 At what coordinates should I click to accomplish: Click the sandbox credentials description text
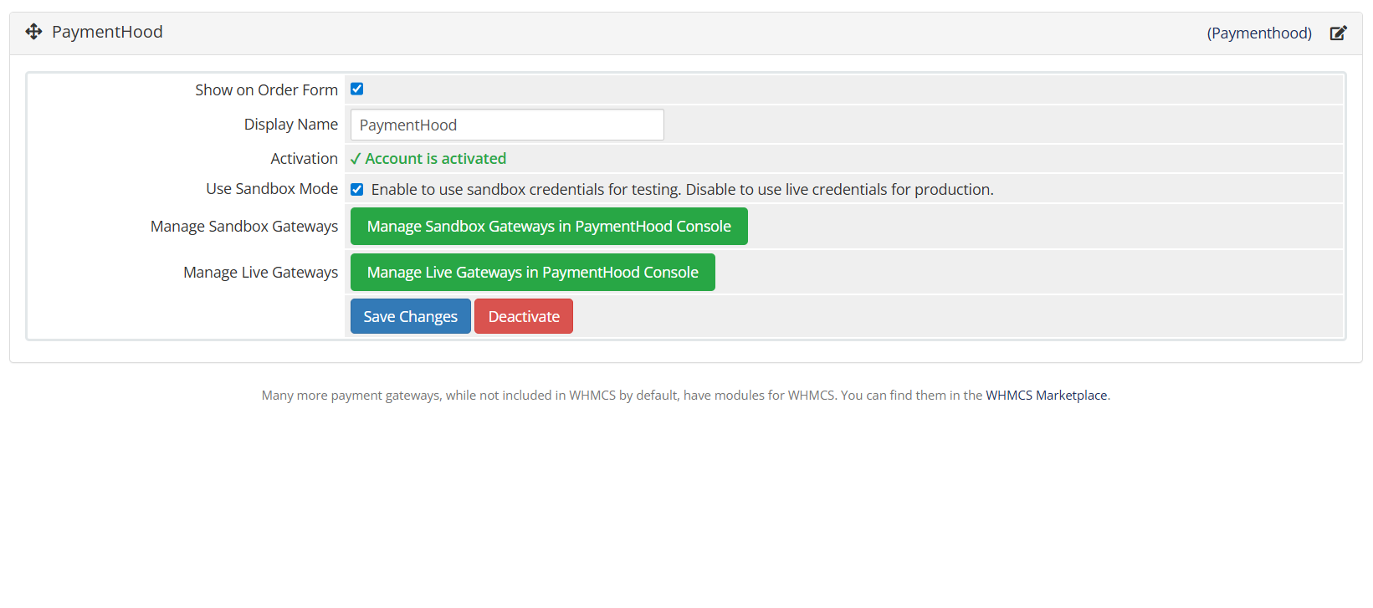coord(682,190)
